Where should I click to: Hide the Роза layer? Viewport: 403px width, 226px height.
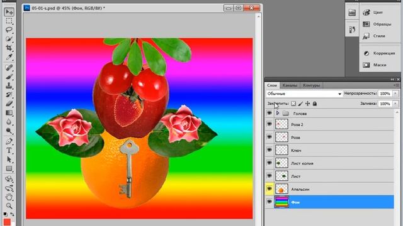click(x=270, y=137)
